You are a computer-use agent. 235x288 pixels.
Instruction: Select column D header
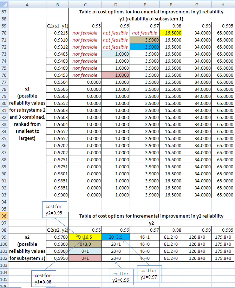coord(116,5)
